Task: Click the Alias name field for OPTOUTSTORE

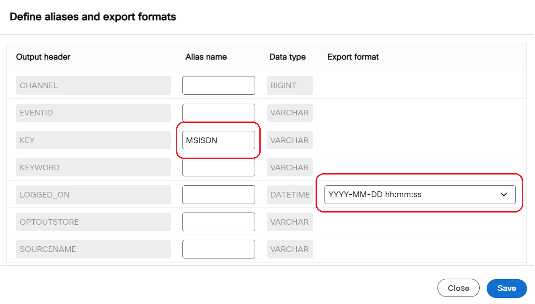Action: click(x=218, y=221)
